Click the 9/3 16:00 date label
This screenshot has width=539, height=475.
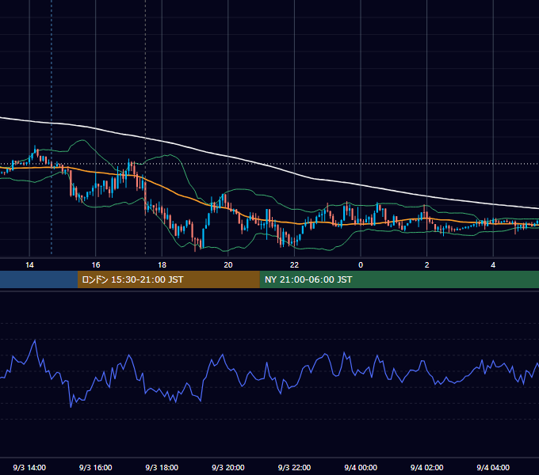coord(96,467)
